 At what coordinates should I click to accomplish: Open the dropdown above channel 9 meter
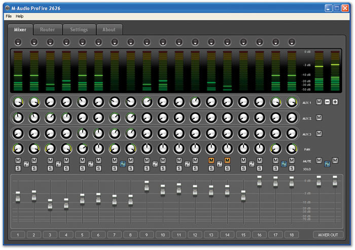(147, 42)
